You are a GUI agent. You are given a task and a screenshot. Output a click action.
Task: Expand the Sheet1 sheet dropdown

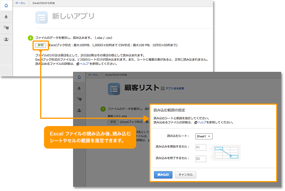204,136
